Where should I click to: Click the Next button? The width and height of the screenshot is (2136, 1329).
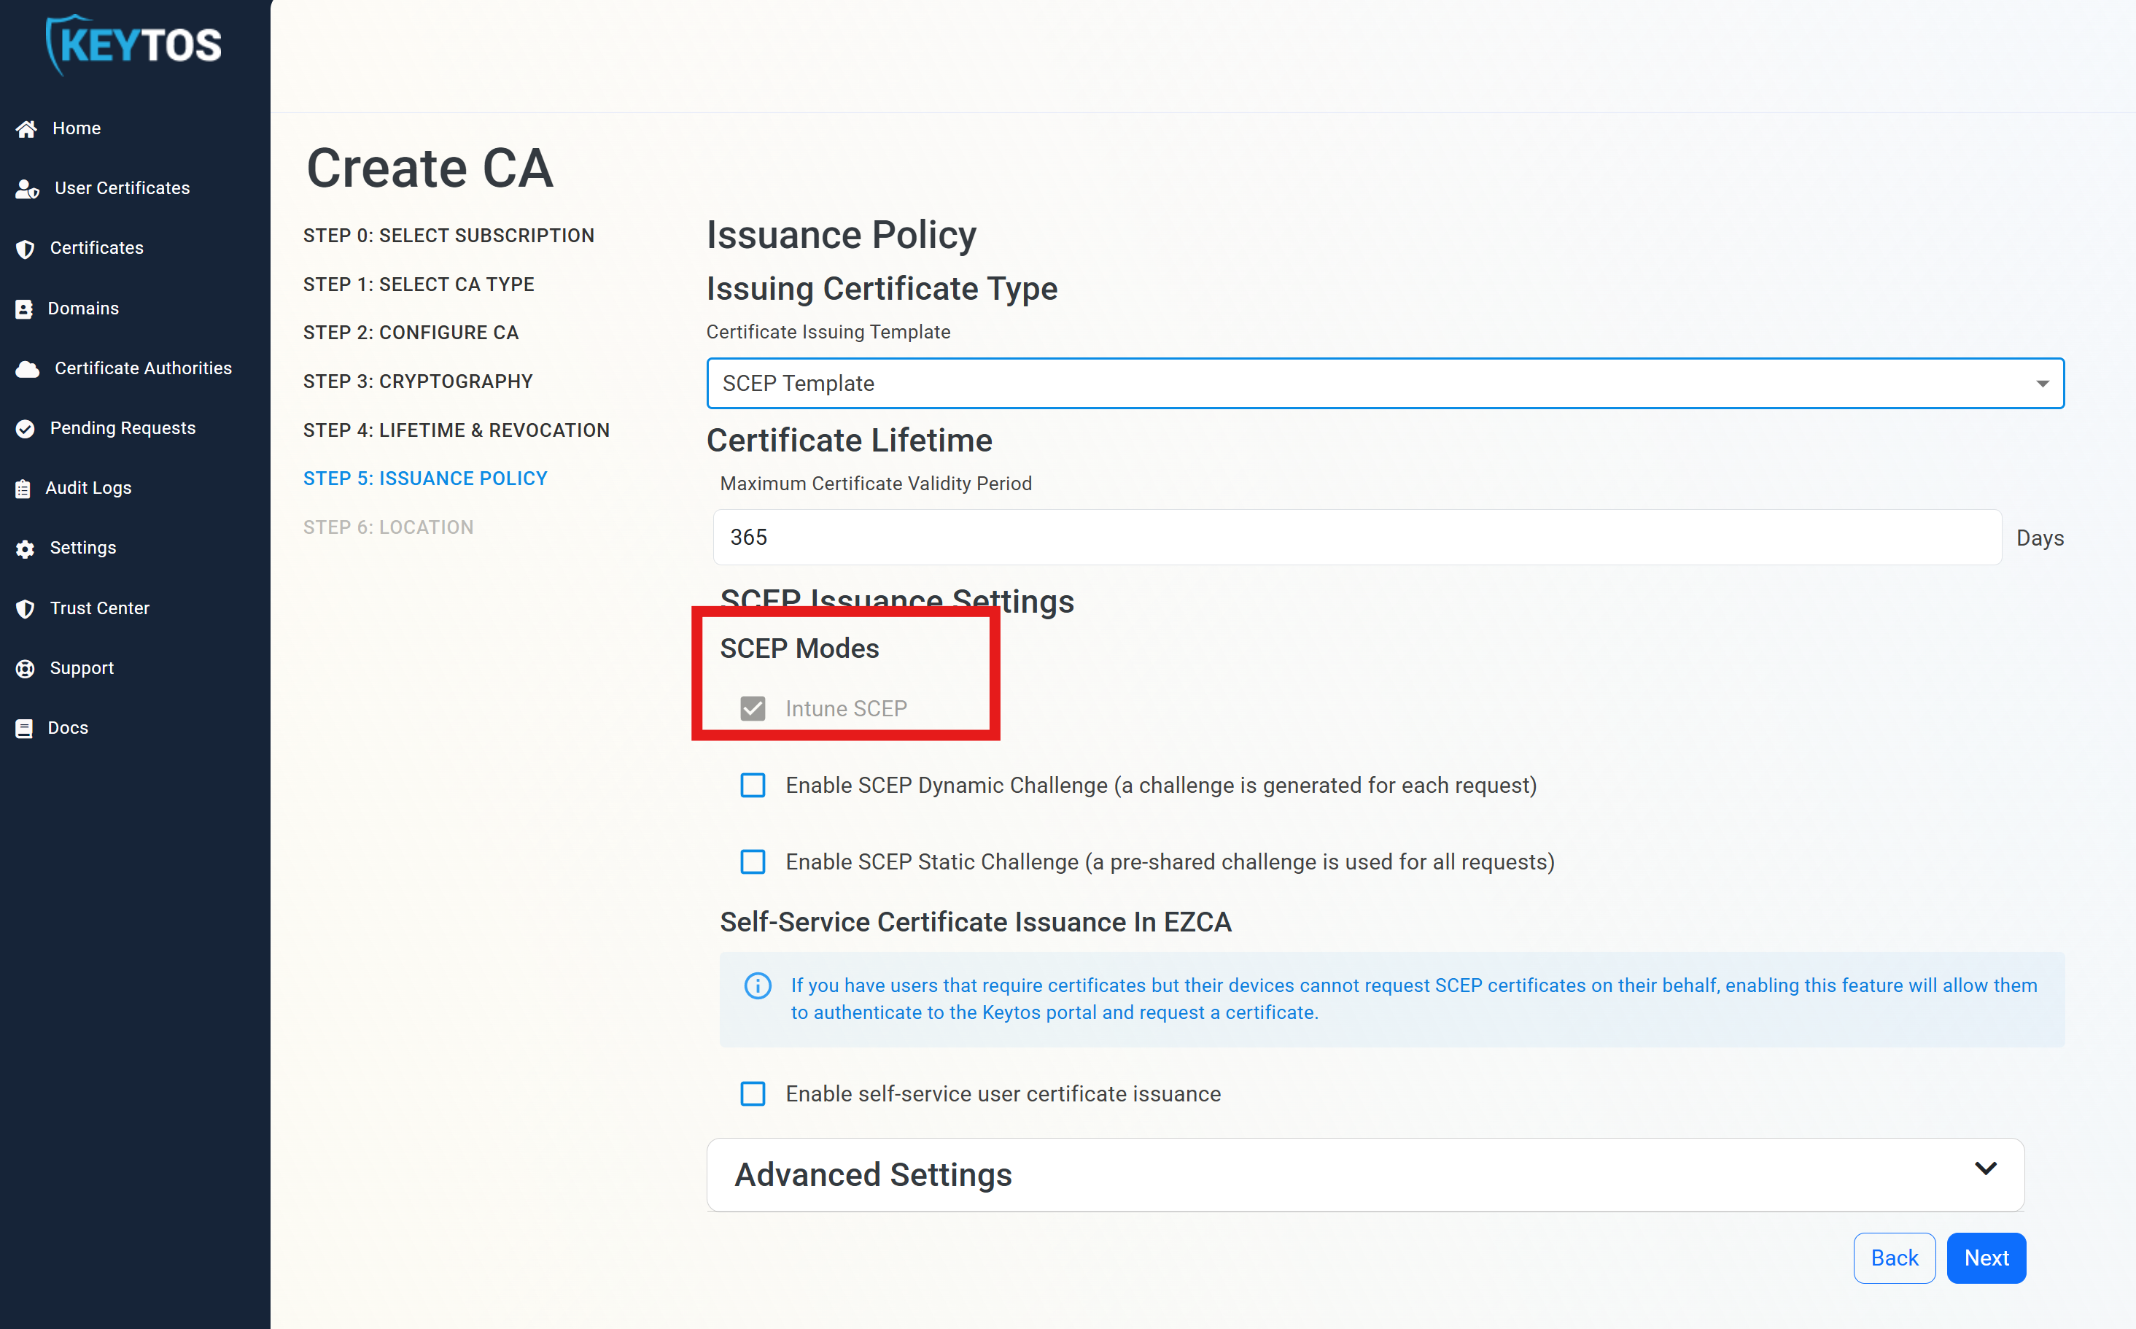1986,1258
